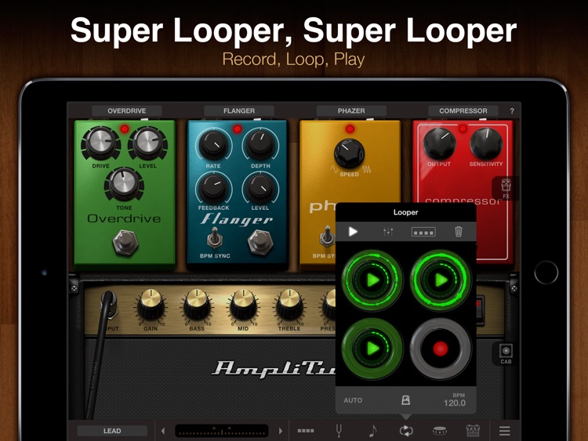This screenshot has height=441, width=588.
Task: Play the bottom-left green loop
Action: click(372, 349)
